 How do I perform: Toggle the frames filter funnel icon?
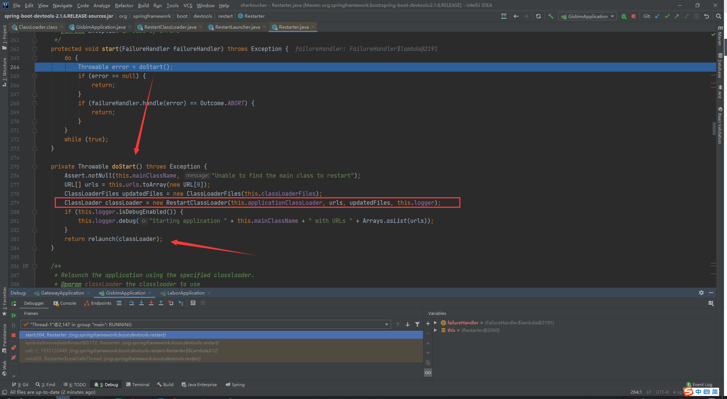(x=417, y=324)
